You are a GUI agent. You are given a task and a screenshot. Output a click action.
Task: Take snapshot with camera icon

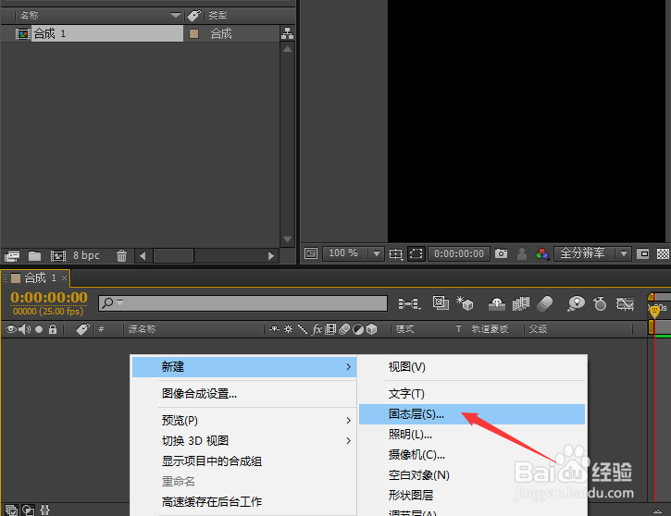pos(501,253)
